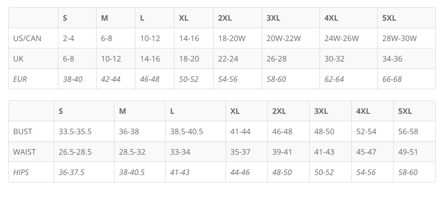Select the bust 33.5-35.5 measurement

[x=75, y=131]
